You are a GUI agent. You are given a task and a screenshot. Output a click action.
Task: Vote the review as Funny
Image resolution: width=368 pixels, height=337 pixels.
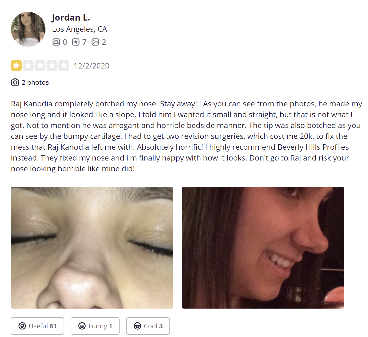tap(95, 326)
